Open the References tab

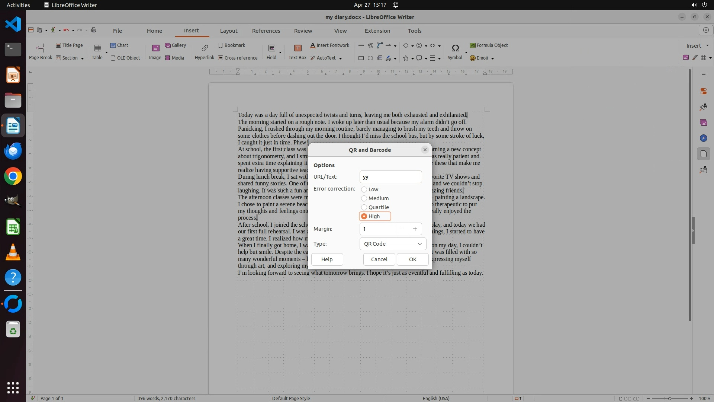coord(266,31)
